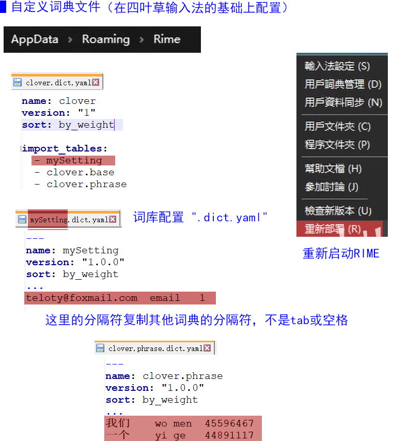The image size is (408, 441).
Task: Open 用戶文件夾 (C) menu item
Action: pyautogui.click(x=338, y=126)
